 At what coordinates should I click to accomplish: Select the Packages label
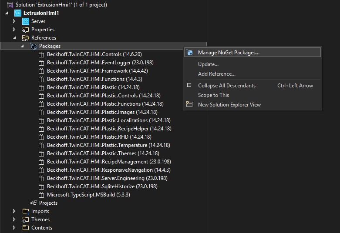tap(50, 46)
